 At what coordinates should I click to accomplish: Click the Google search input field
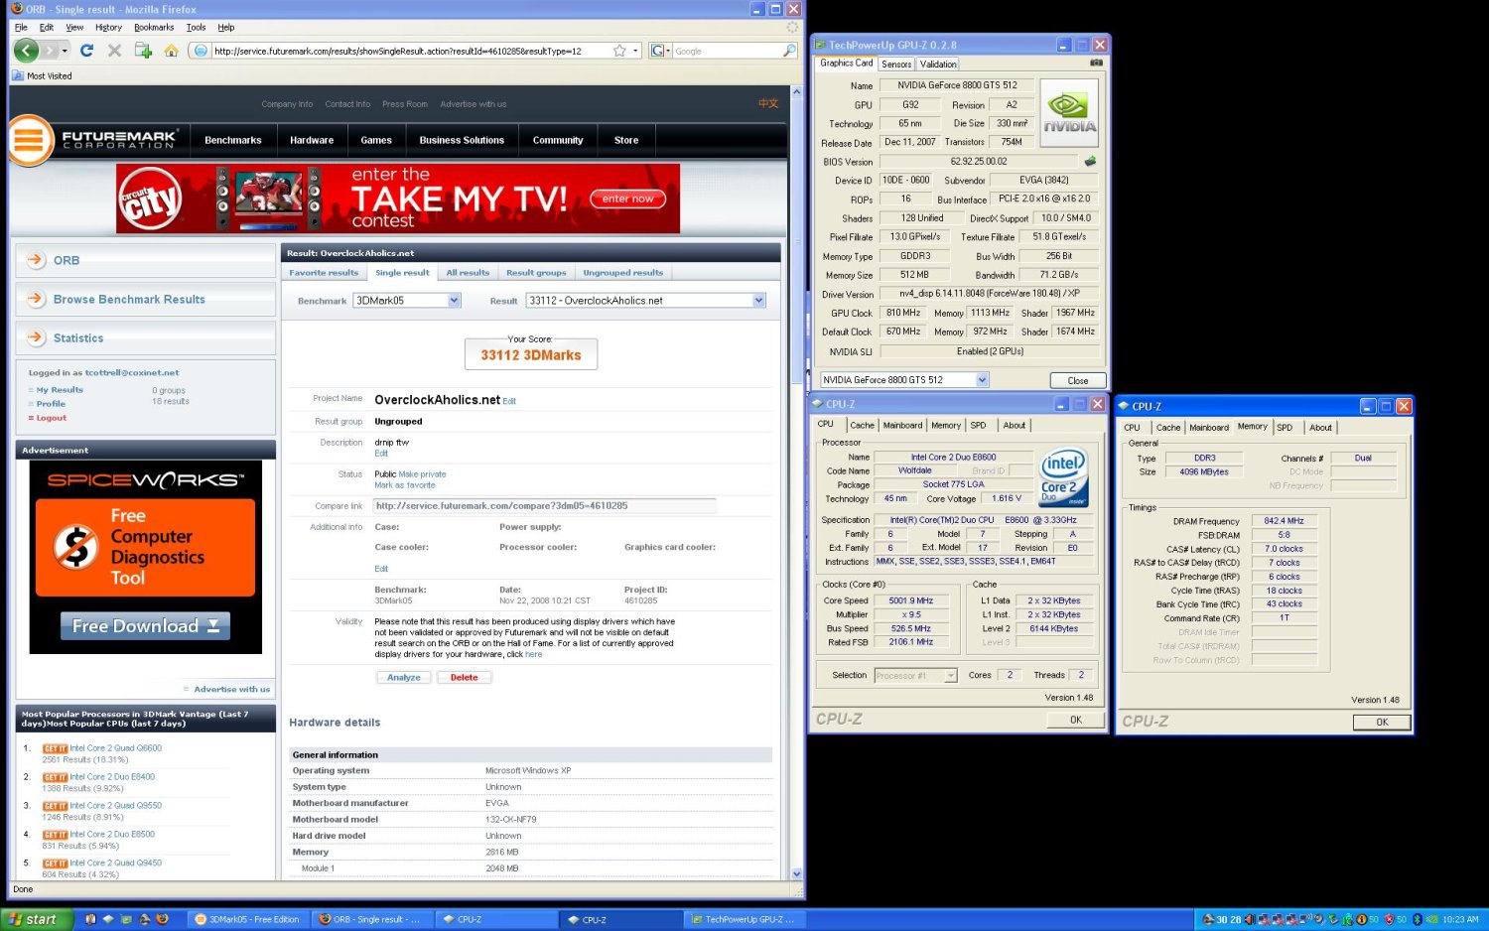tap(727, 51)
